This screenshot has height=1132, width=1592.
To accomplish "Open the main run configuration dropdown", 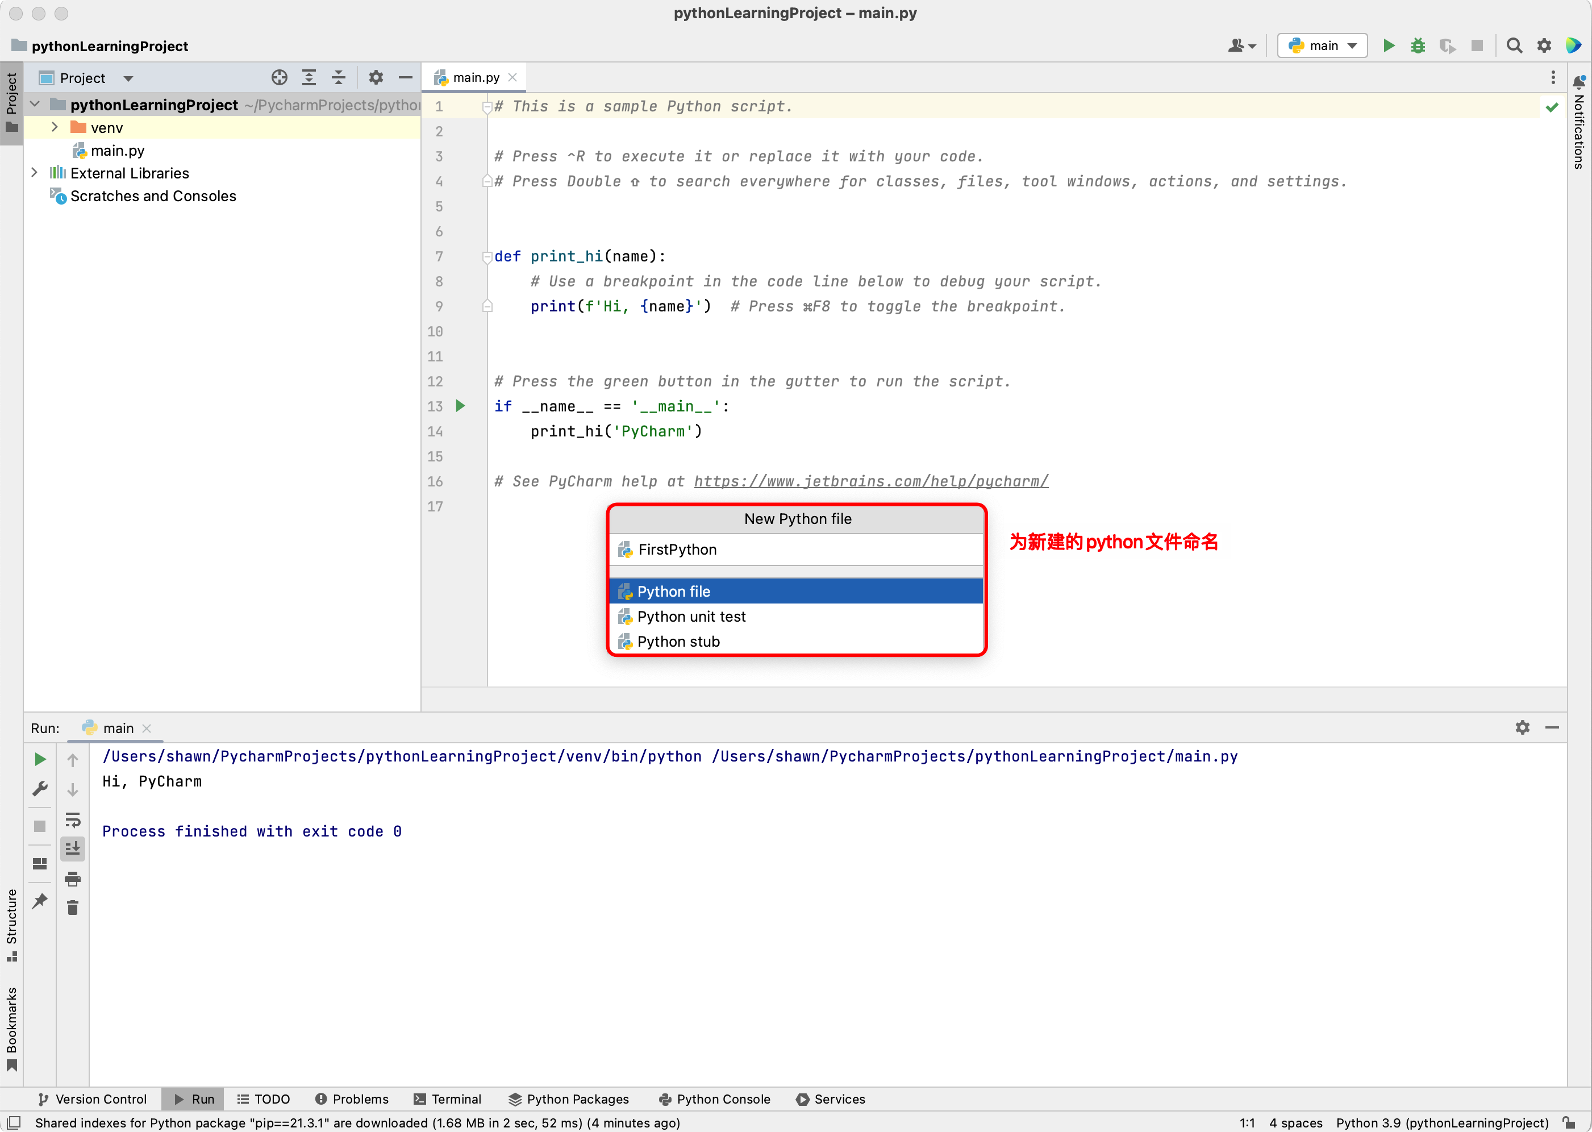I will coord(1322,46).
